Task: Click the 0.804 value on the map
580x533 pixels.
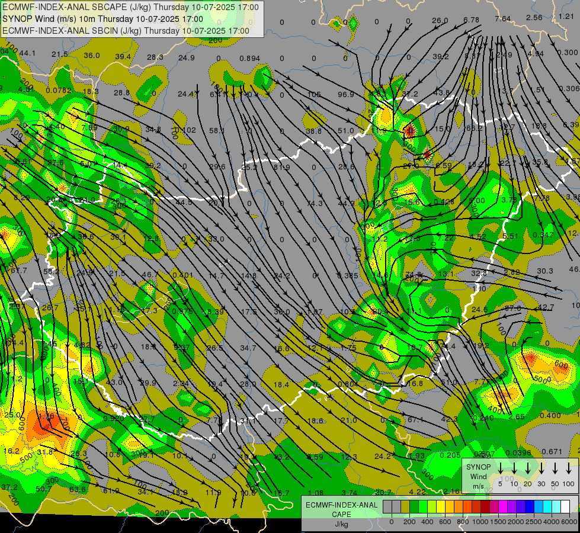Action: click(x=348, y=384)
